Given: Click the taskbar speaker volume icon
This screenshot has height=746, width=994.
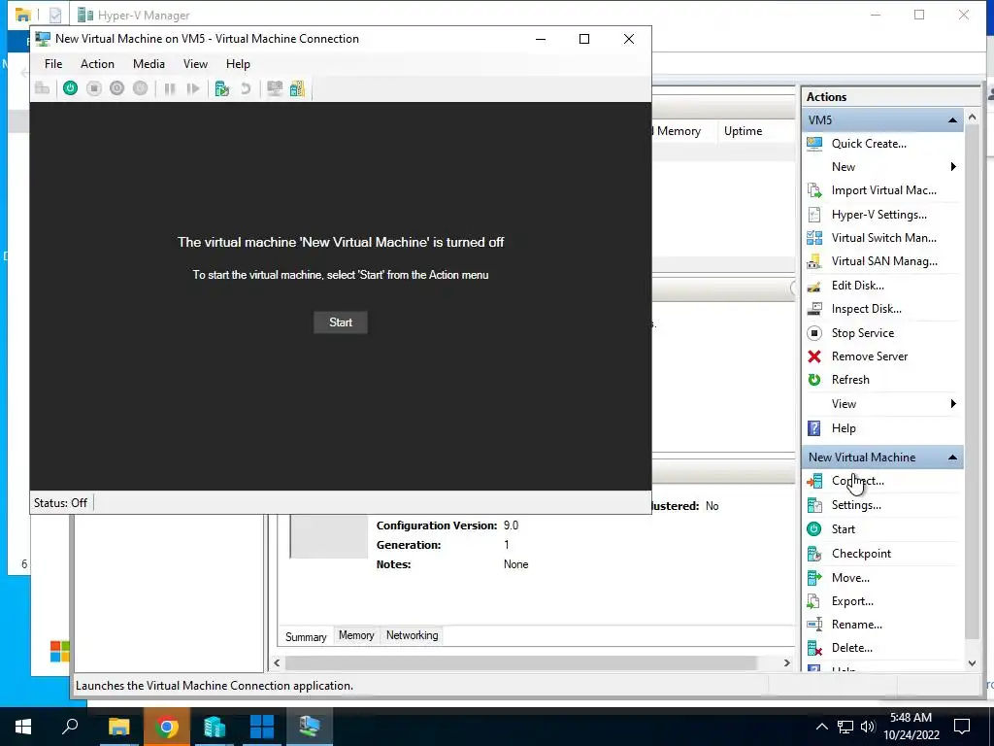Looking at the screenshot, I should pos(868,727).
